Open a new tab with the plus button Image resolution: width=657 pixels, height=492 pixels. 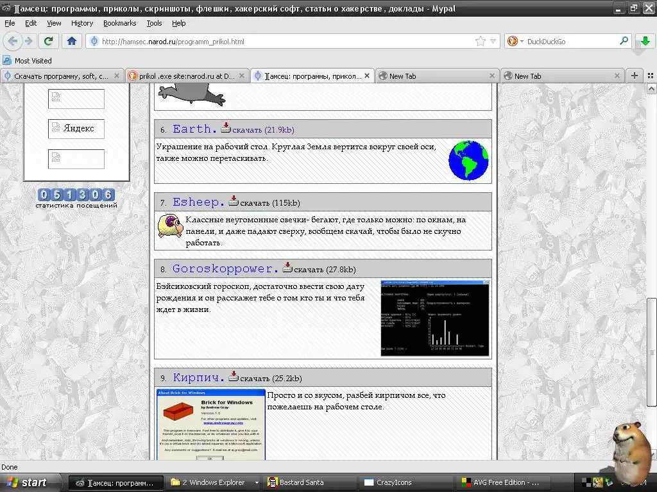(x=635, y=76)
